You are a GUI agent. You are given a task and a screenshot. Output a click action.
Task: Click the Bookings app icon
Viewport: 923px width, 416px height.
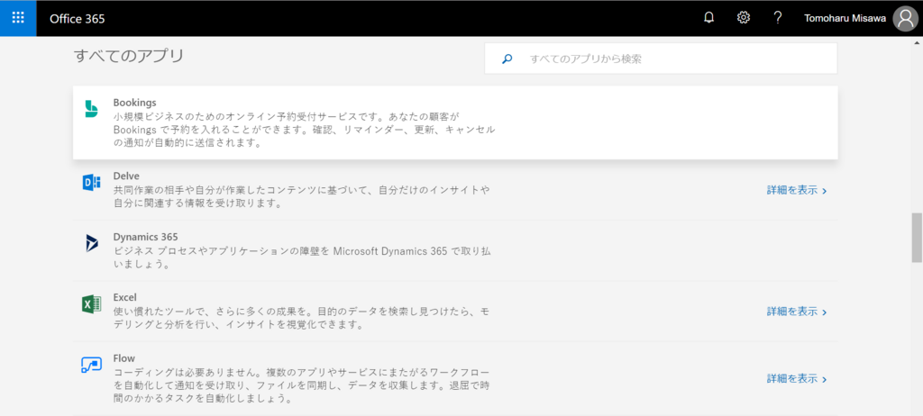tap(91, 109)
